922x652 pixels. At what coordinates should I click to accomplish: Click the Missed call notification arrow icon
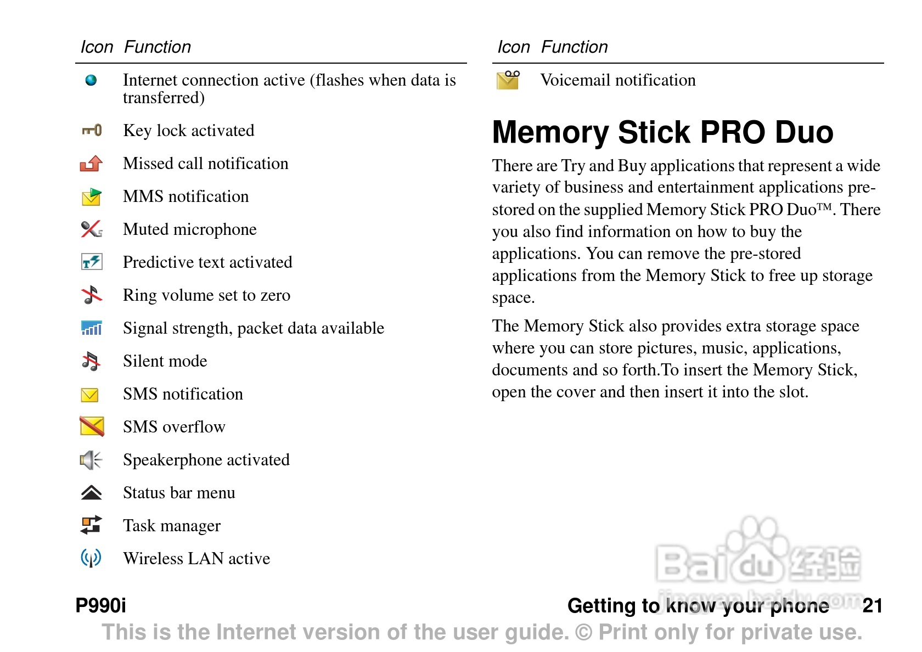pyautogui.click(x=91, y=164)
